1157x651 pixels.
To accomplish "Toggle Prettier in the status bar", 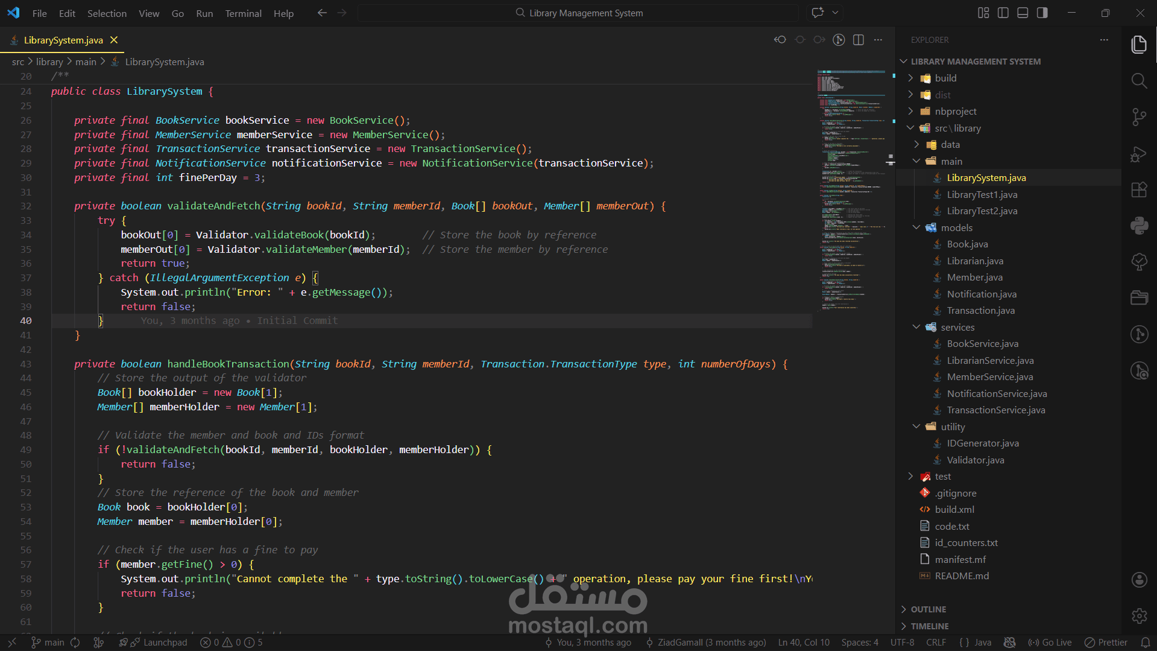I will pos(1106,643).
